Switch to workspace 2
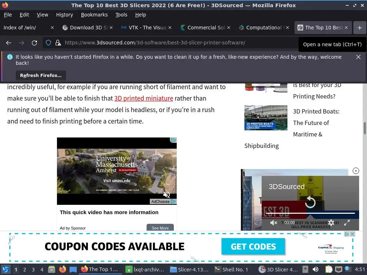This screenshot has width=367, height=275. 25,270
